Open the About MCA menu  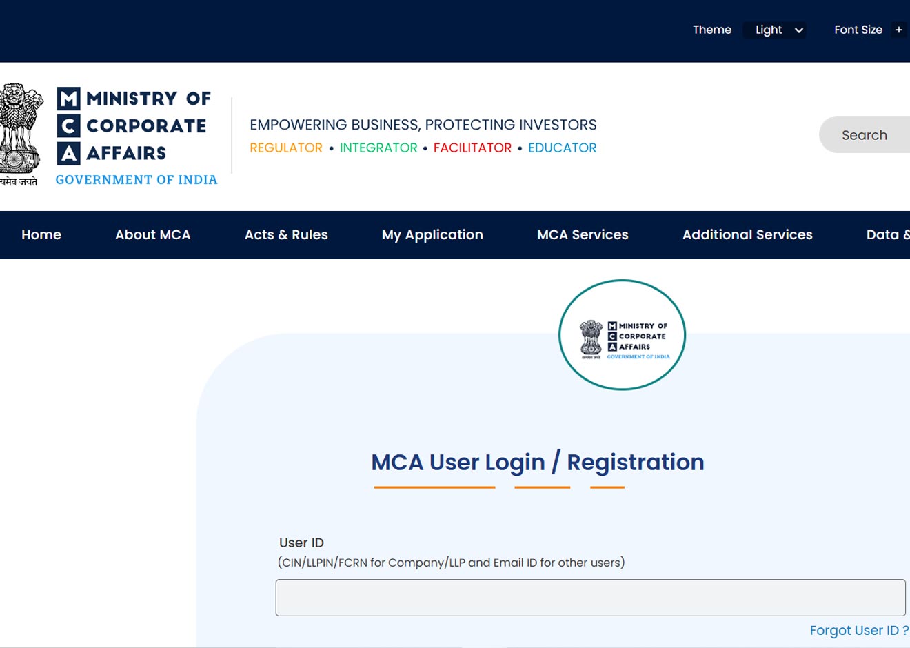click(152, 234)
